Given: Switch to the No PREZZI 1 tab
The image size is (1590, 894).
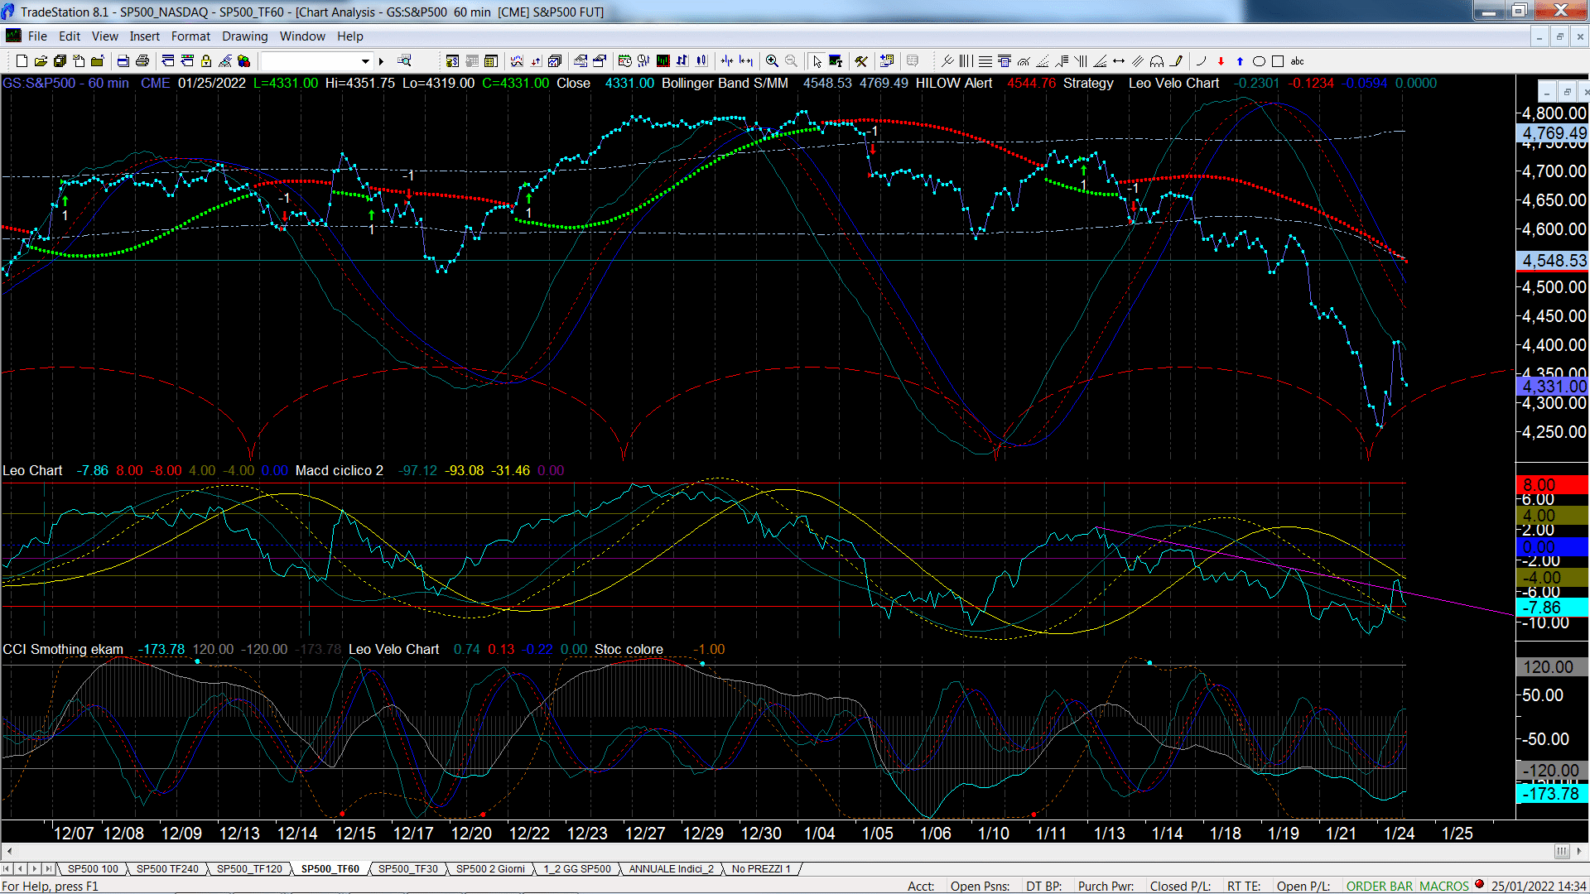Looking at the screenshot, I should coord(761,869).
